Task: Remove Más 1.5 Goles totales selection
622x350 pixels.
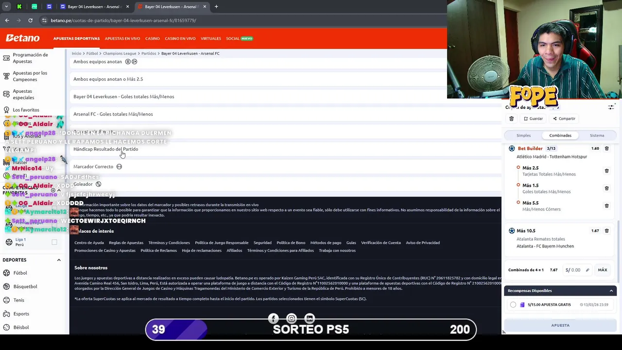Action: (x=606, y=188)
